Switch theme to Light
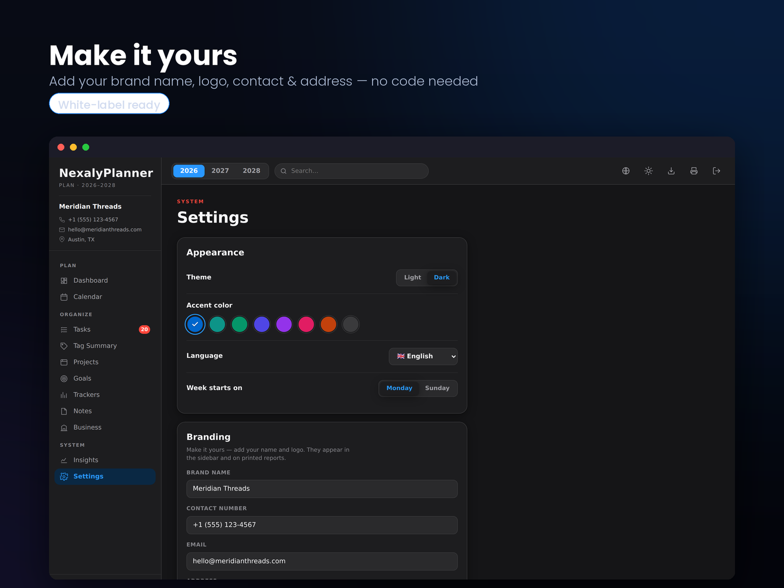The height and width of the screenshot is (588, 784). tap(413, 277)
